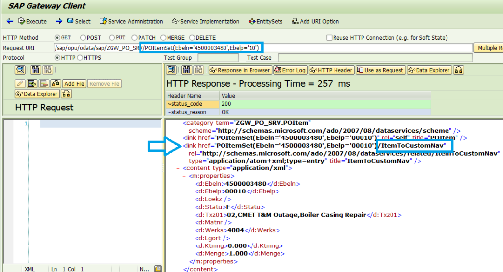Click the d:Statu value F
503x272 pixels.
pos(228,207)
